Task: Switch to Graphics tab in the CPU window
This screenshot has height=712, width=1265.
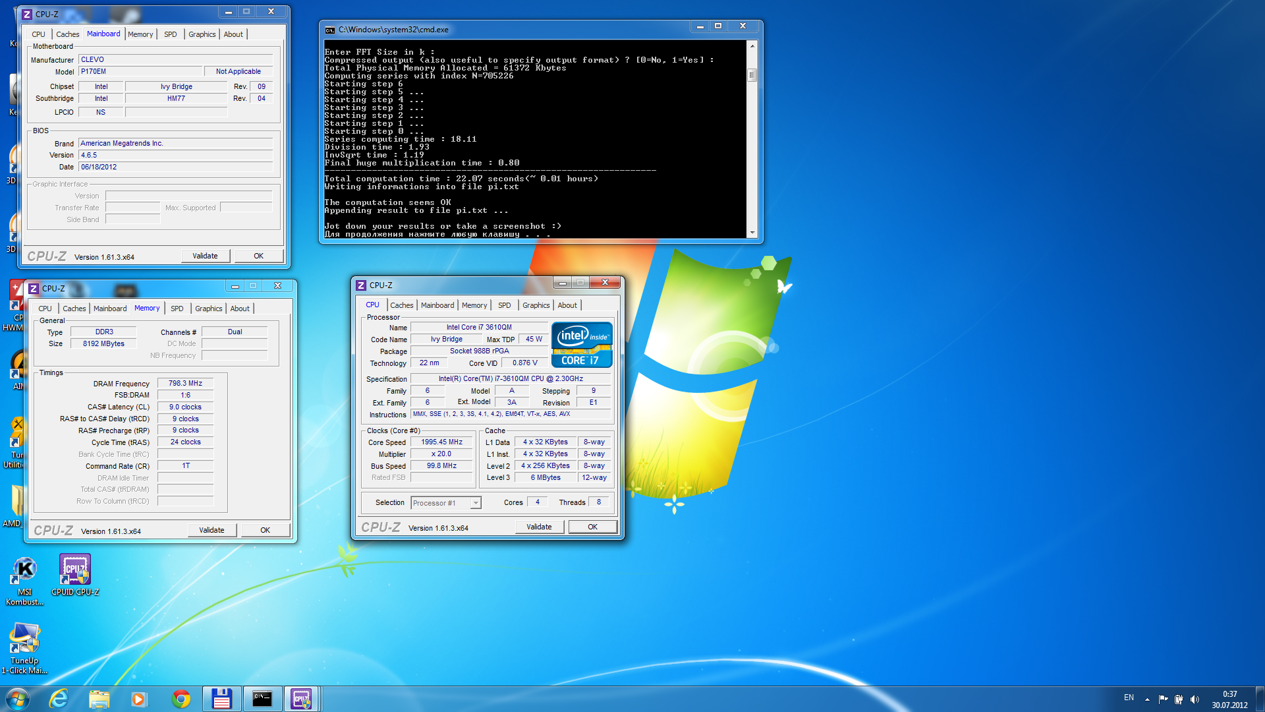Action: (536, 305)
